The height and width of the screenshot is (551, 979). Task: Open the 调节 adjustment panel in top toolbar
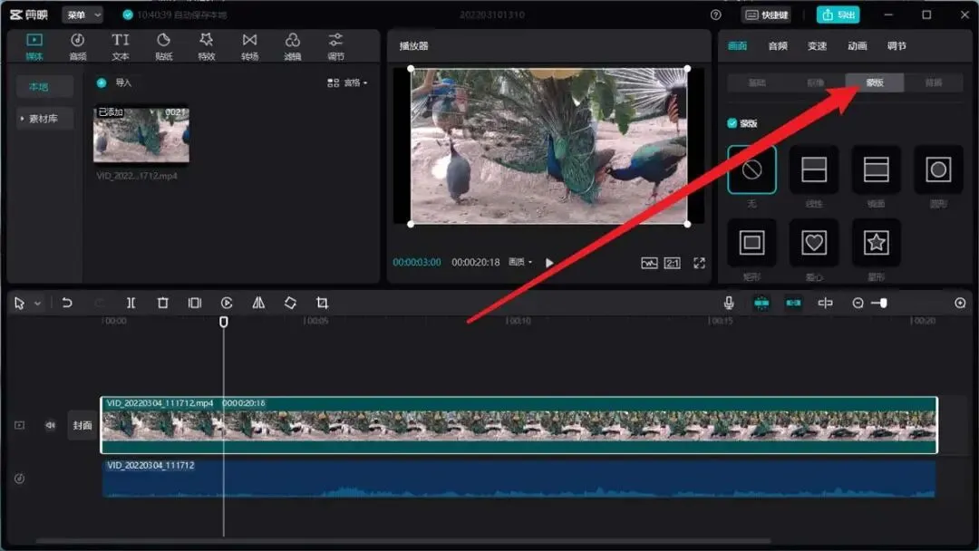pos(335,47)
